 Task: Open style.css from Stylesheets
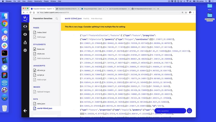(x=41, y=54)
